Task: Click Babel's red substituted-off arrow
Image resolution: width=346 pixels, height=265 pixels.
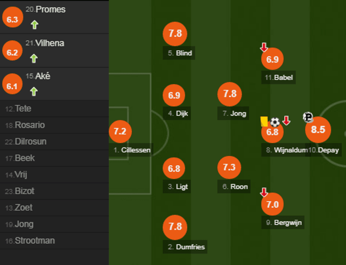Action: click(264, 47)
